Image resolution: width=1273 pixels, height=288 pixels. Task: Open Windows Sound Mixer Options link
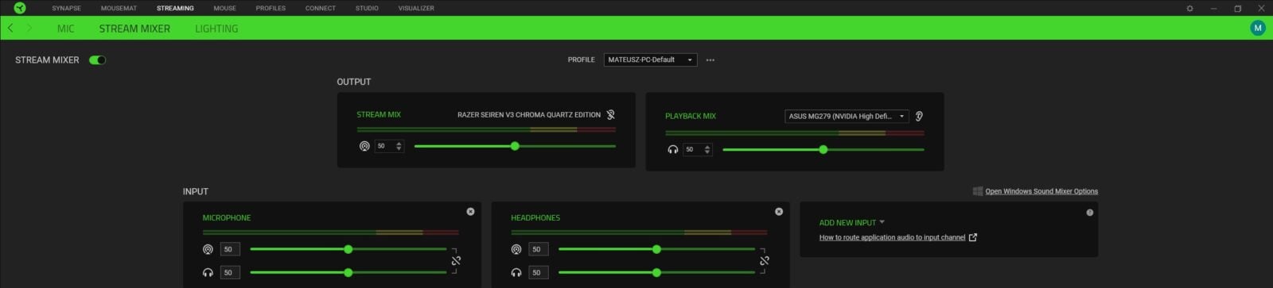[1041, 191]
